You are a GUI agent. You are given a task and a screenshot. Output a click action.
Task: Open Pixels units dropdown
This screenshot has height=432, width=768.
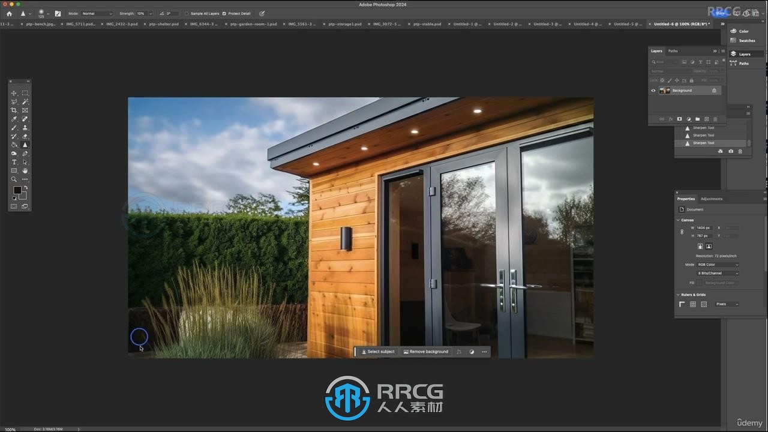[x=727, y=304]
